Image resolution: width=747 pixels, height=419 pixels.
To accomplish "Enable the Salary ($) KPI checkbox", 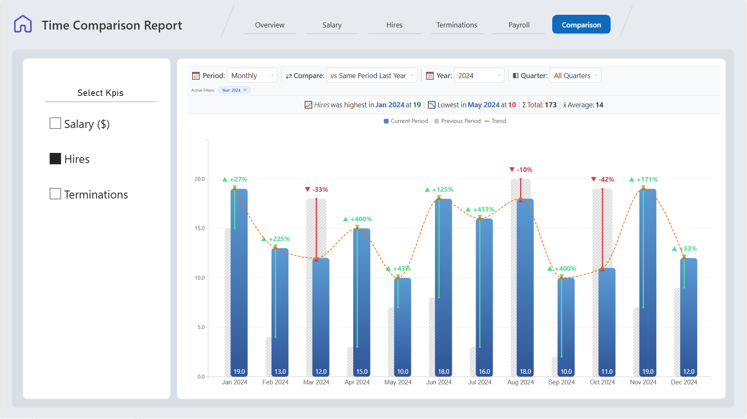I will click(x=55, y=123).
